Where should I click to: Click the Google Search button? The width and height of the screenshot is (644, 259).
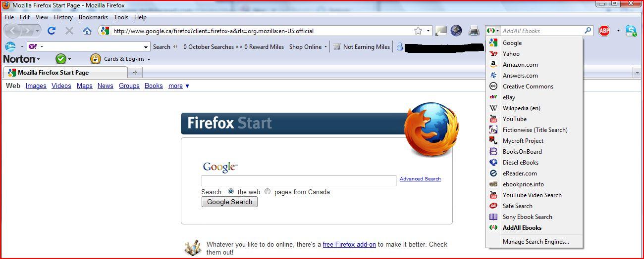pyautogui.click(x=229, y=202)
